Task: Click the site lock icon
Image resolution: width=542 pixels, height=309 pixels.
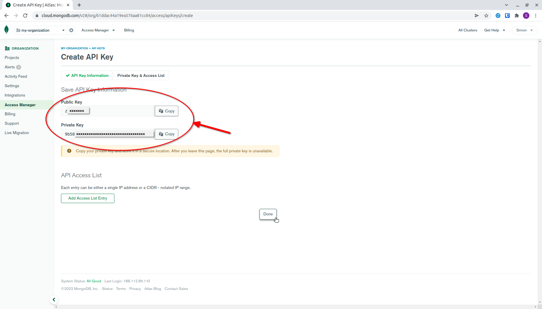Action: (x=37, y=16)
